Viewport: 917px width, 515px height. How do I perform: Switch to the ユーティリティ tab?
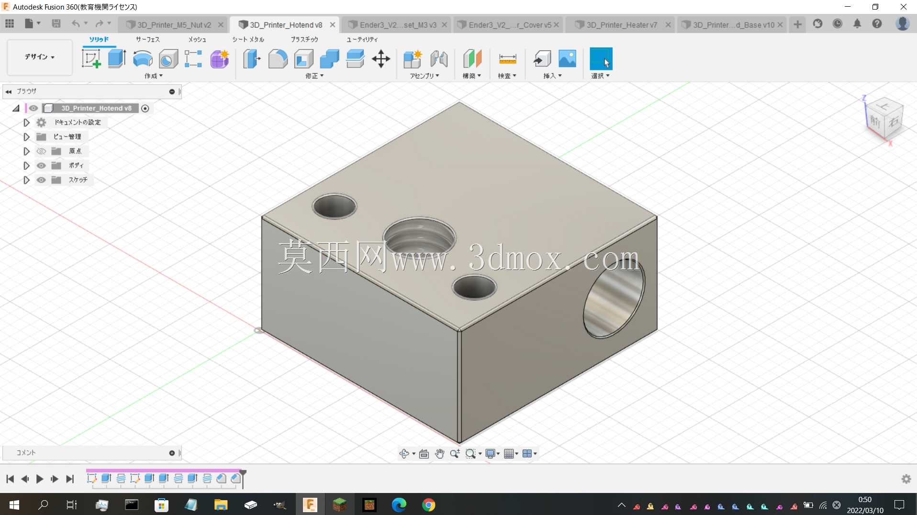362,39
